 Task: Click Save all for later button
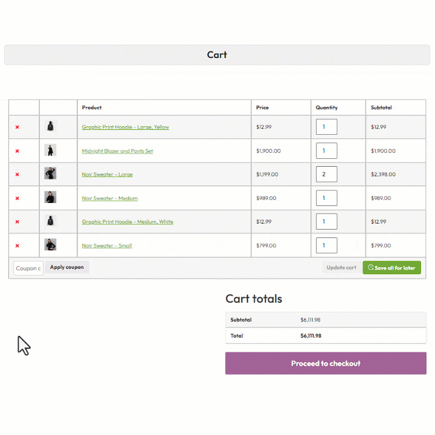(x=391, y=268)
